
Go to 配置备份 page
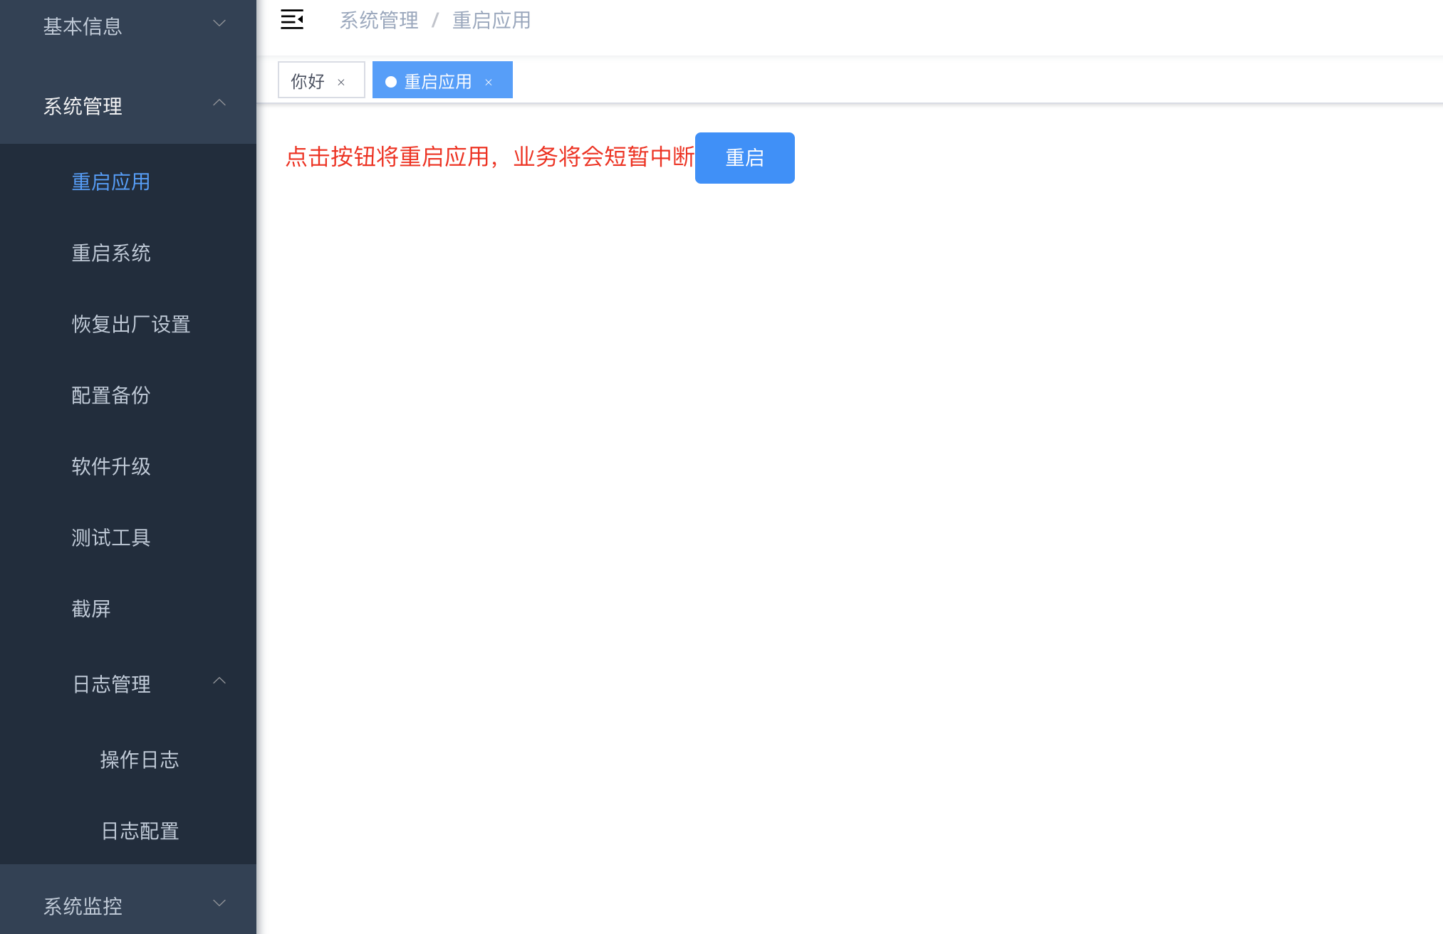[x=111, y=396]
